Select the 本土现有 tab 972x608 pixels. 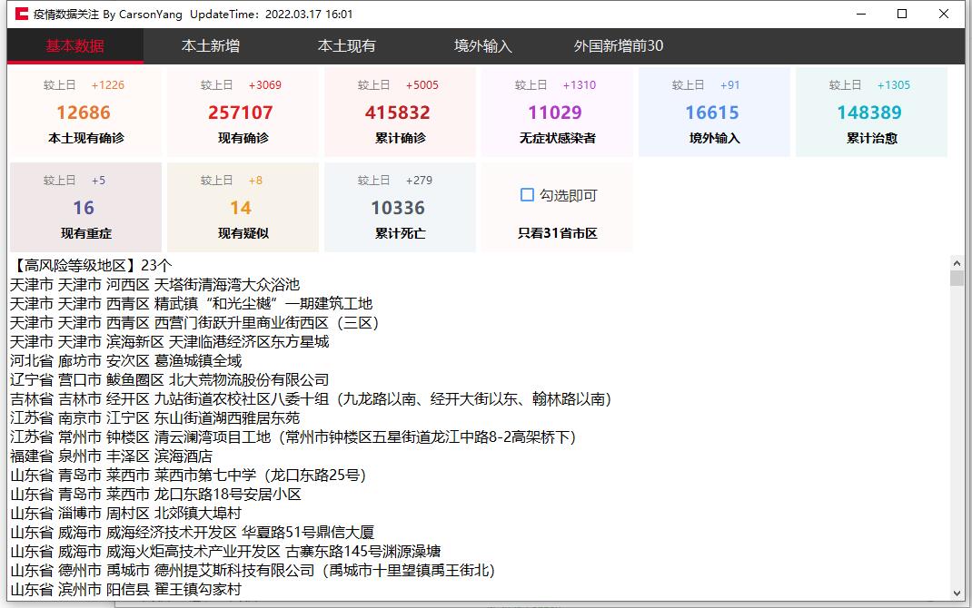(x=347, y=46)
